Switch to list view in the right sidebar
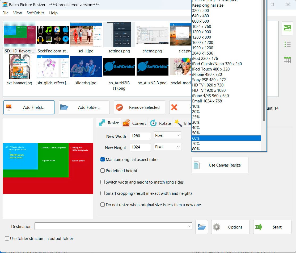 [287, 44]
